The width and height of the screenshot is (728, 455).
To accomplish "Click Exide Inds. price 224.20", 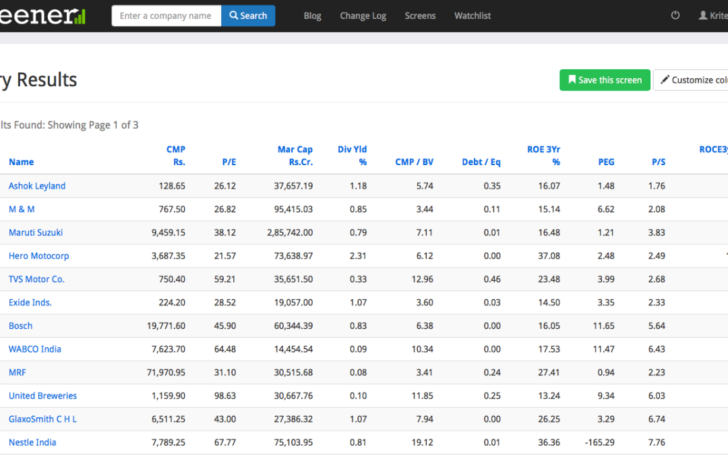I will (172, 302).
